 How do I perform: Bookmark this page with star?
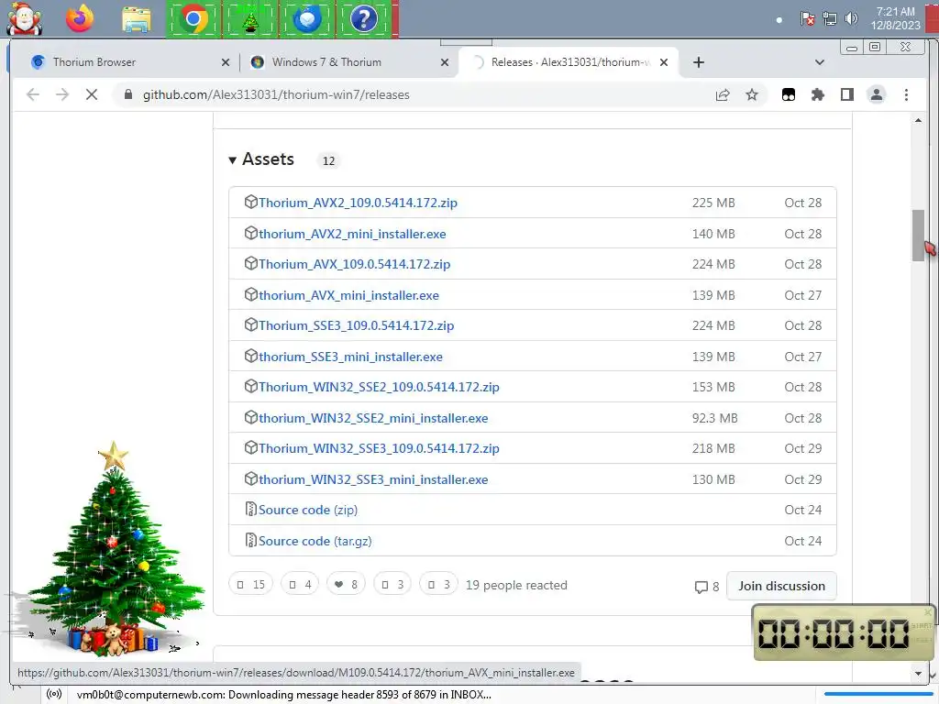coord(752,94)
